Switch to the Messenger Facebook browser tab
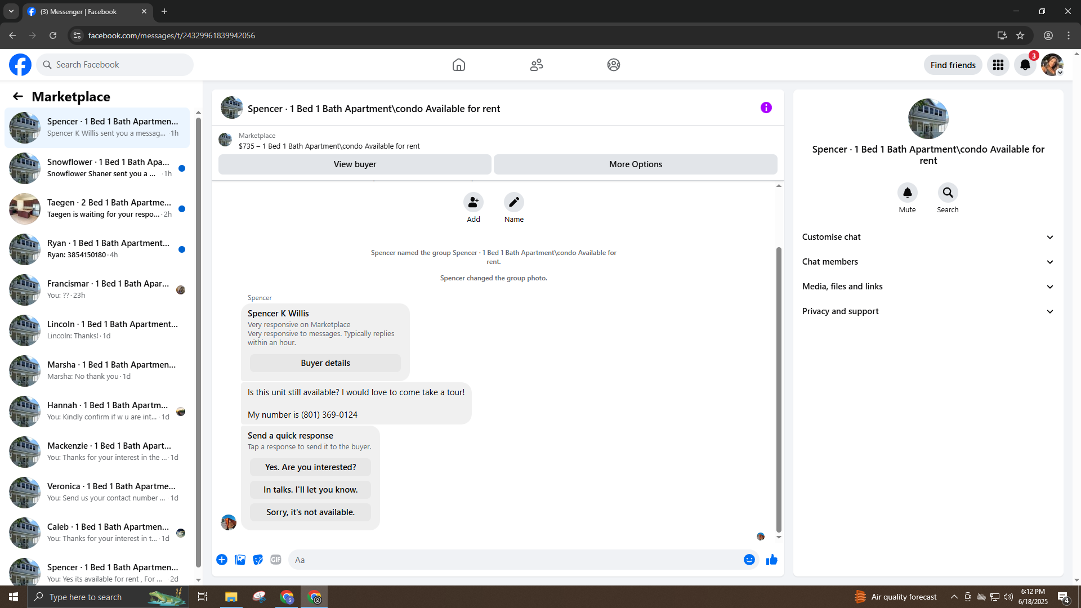Image resolution: width=1081 pixels, height=608 pixels. [87, 11]
